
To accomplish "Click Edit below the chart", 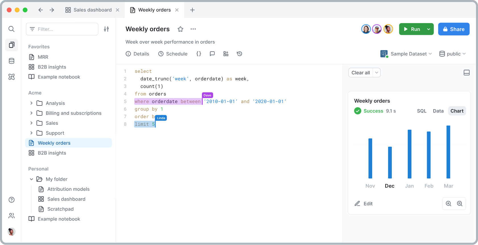I will (364, 204).
